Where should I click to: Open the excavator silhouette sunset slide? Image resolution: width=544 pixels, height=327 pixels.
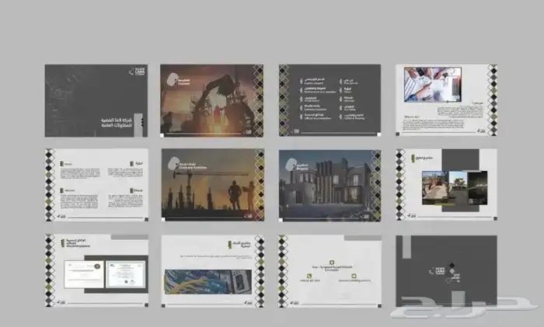click(211, 100)
